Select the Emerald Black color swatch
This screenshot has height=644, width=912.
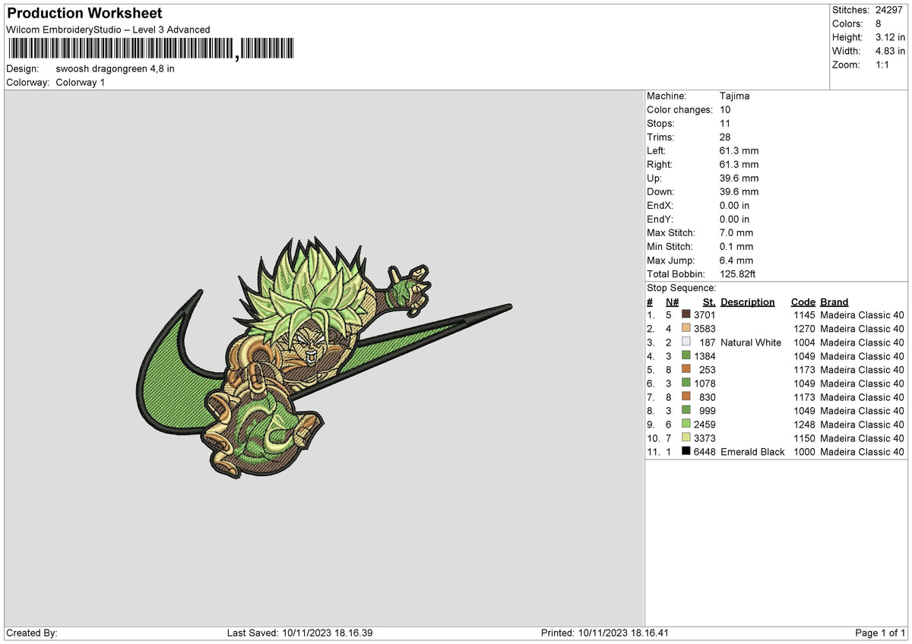pos(686,451)
